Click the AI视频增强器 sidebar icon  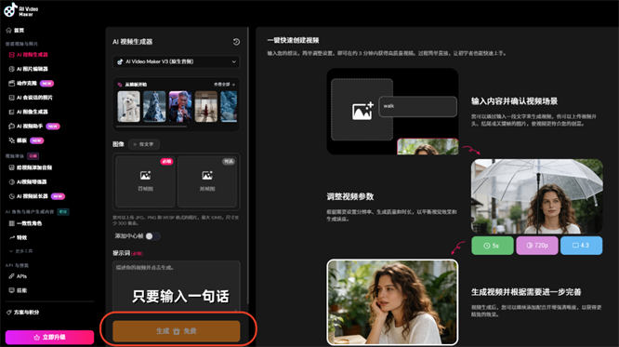click(12, 182)
